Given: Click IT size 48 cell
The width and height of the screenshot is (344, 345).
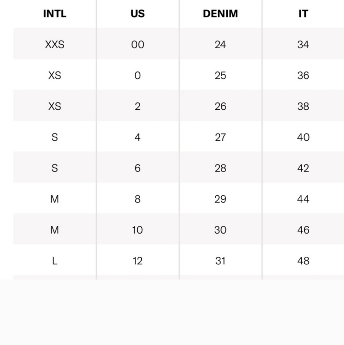Looking at the screenshot, I should [x=303, y=261].
